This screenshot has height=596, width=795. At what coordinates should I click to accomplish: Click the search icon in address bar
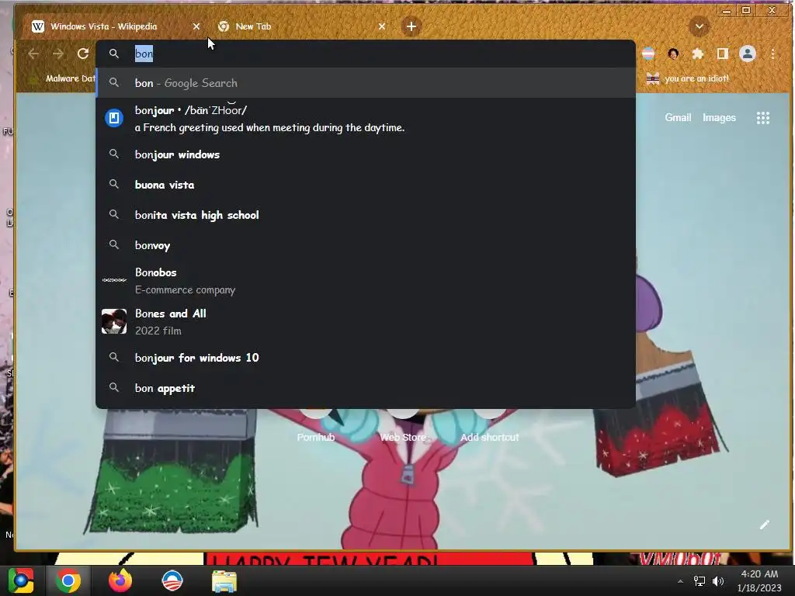click(x=114, y=54)
